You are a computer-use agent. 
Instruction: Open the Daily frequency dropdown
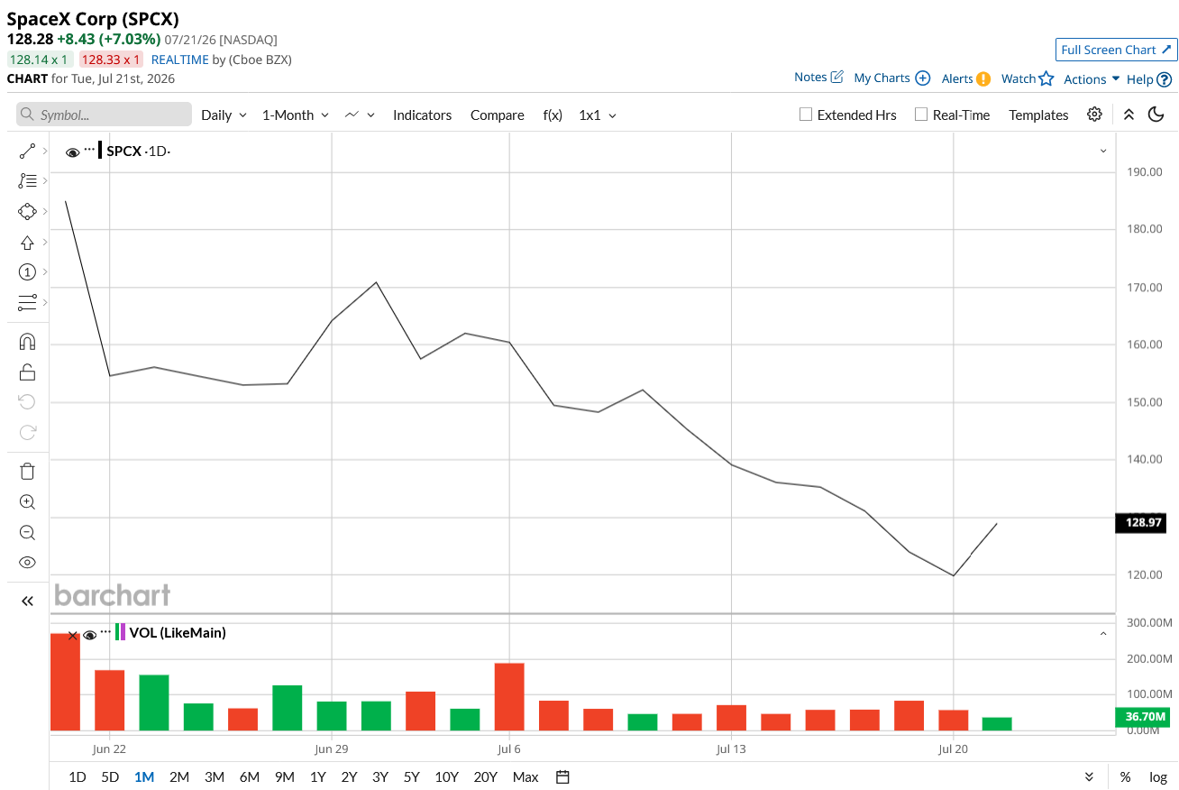[x=224, y=115]
